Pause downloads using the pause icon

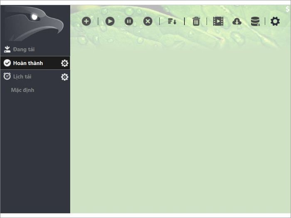[129, 21]
